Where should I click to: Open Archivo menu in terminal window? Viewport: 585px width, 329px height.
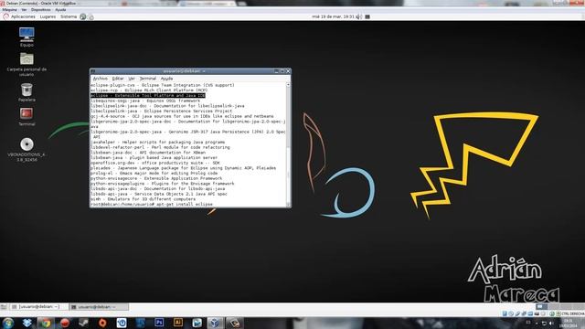[100, 79]
